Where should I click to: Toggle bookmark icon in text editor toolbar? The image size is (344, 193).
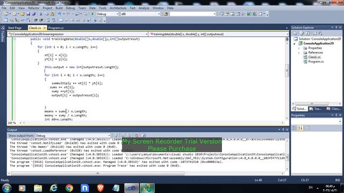pos(61,20)
